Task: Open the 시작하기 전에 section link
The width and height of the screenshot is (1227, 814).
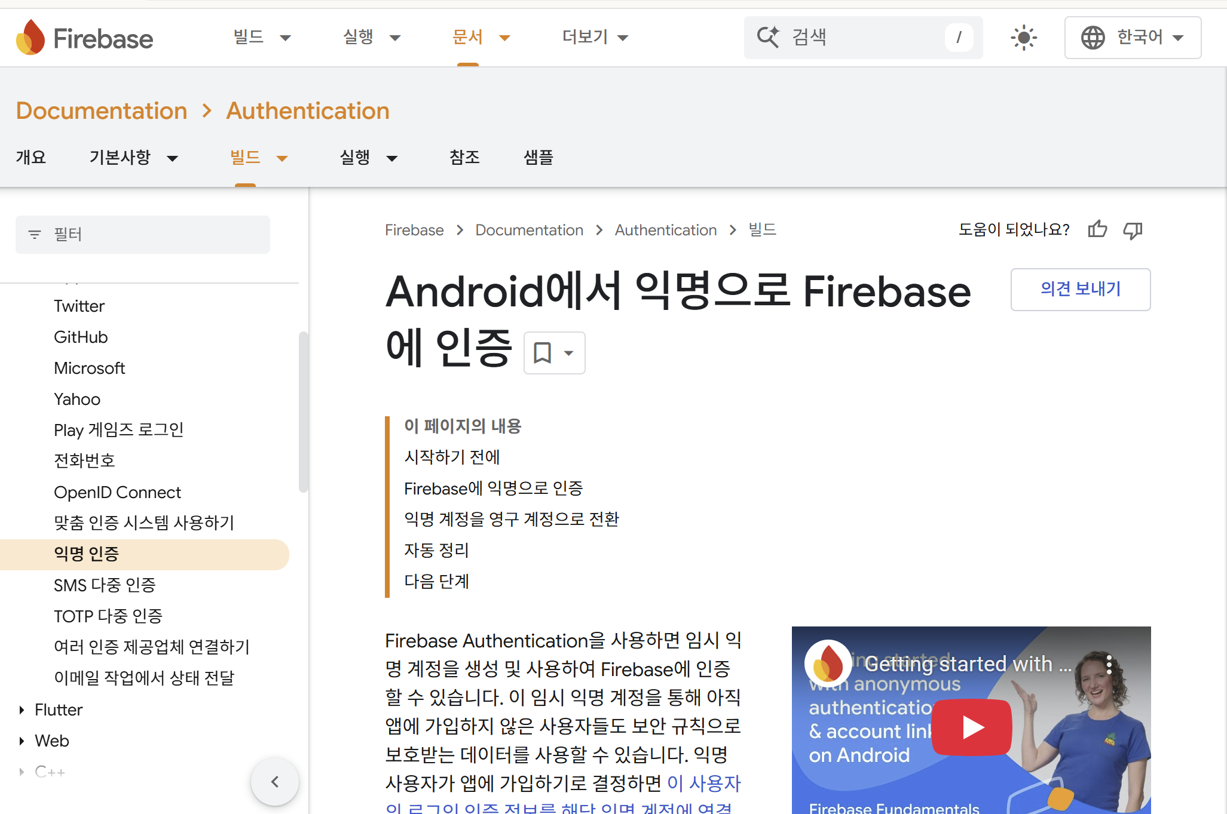Action: click(452, 457)
